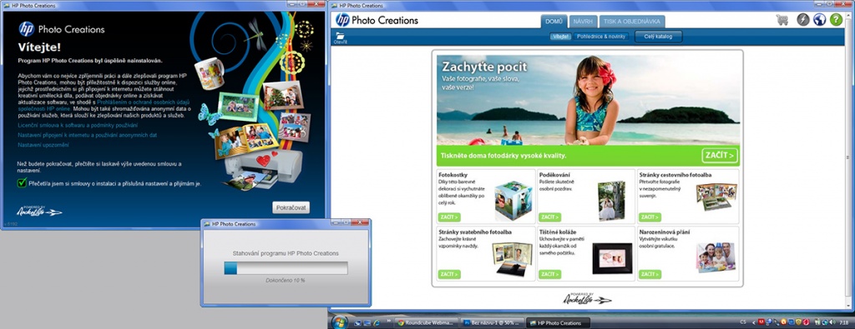
Task: Open Roundcube Webmail taskbar item
Action: (x=424, y=322)
